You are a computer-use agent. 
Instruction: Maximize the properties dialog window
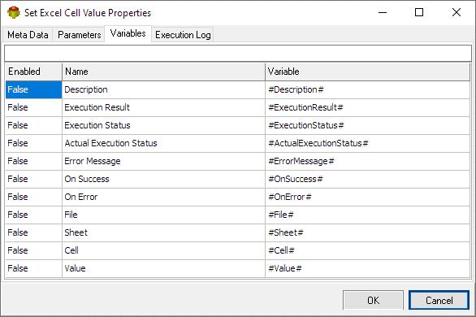pos(419,12)
